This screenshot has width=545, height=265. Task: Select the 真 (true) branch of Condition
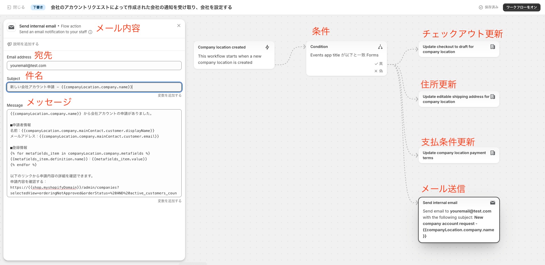(x=379, y=64)
